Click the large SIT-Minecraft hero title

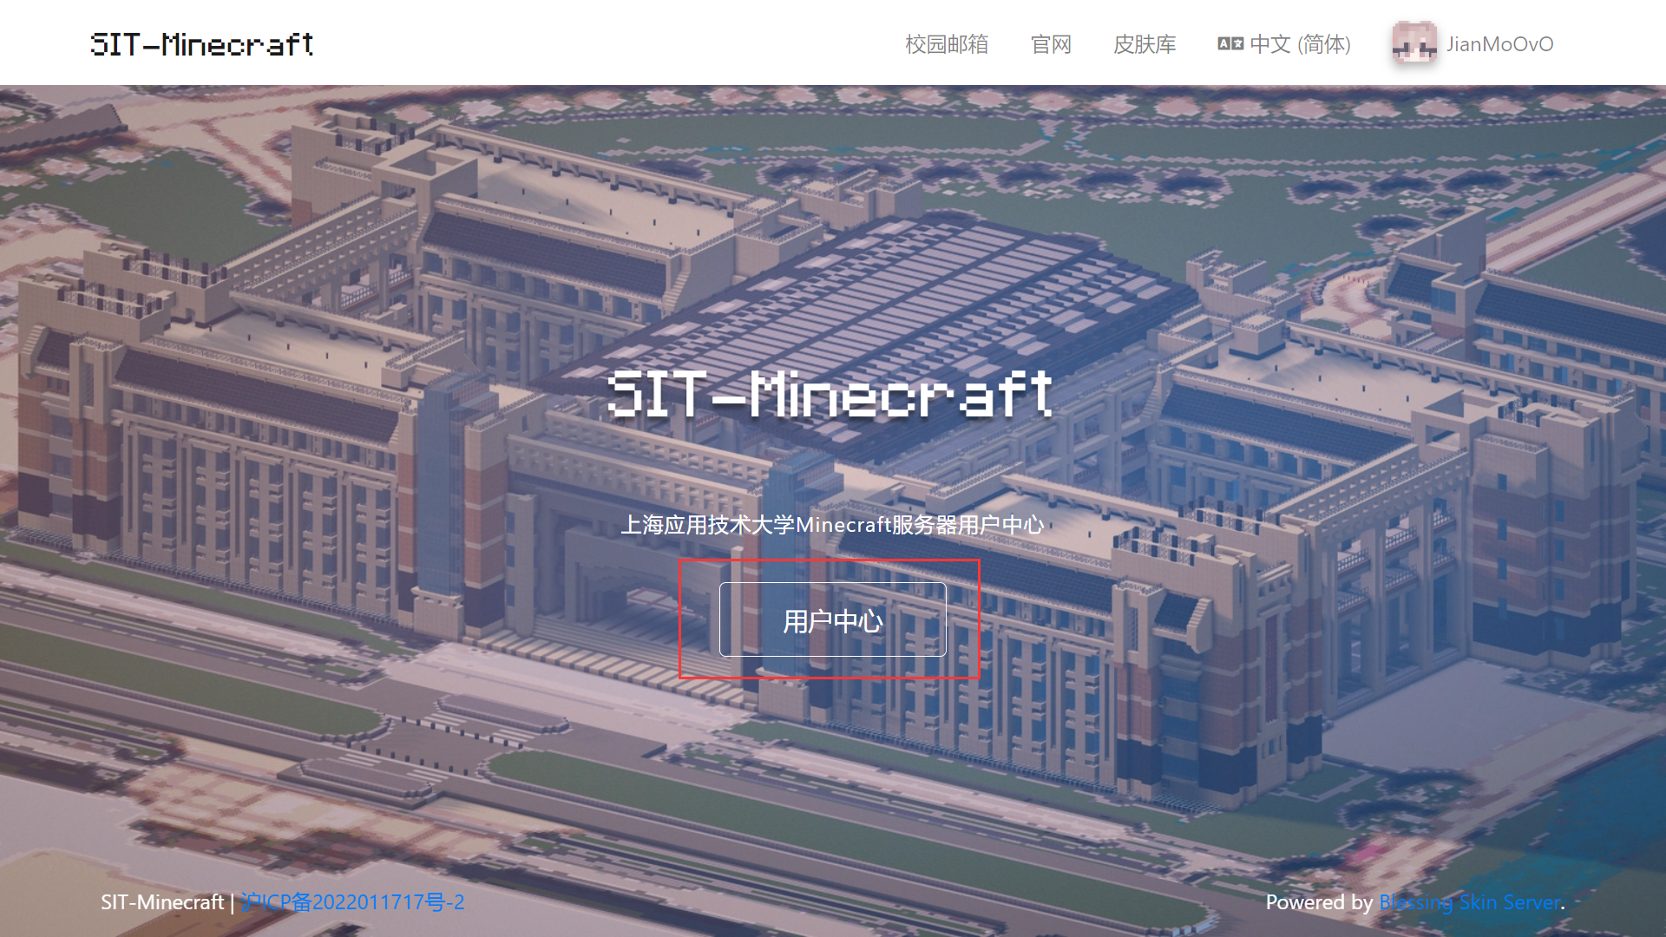coord(830,394)
